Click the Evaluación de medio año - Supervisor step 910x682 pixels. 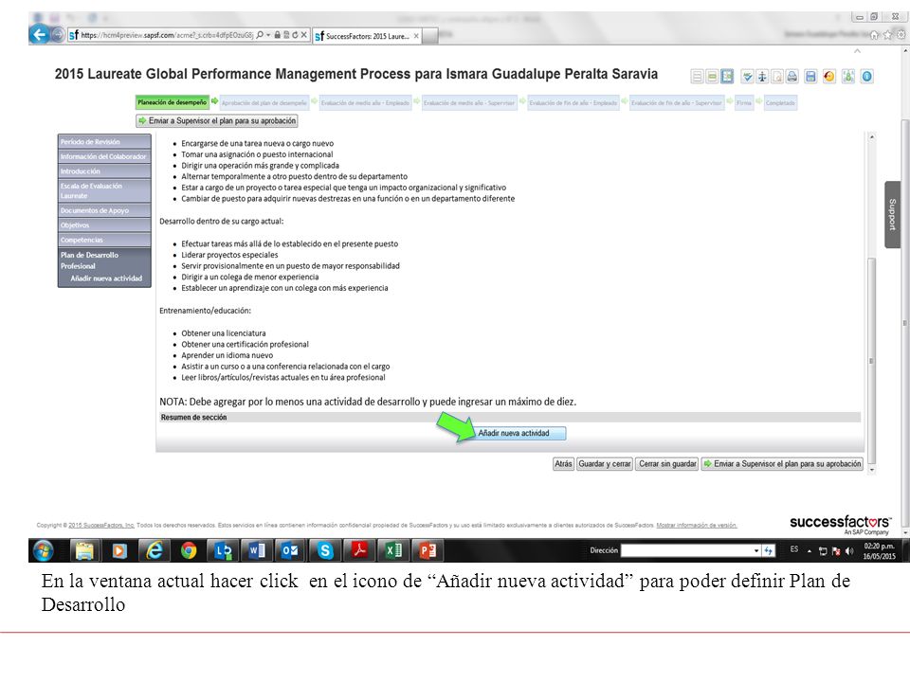[469, 103]
